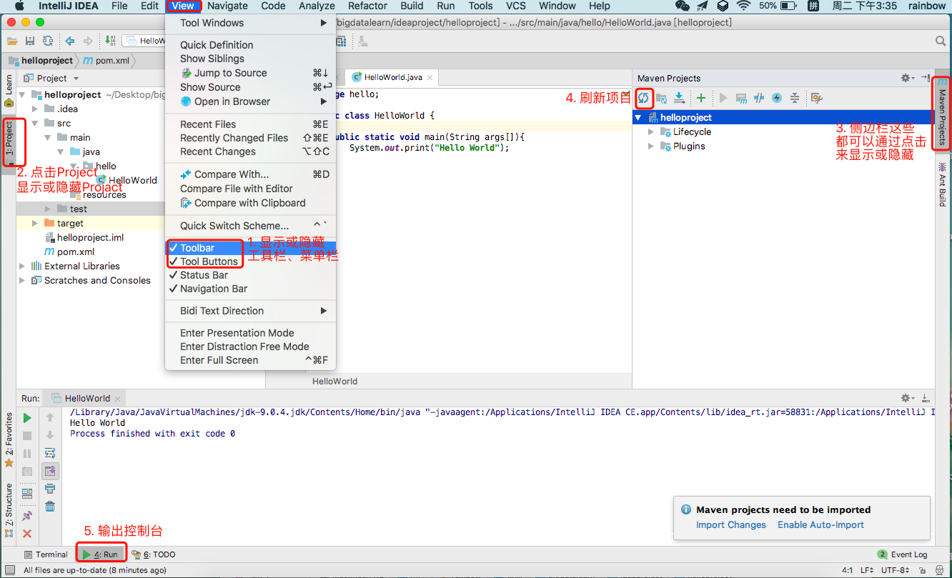
Task: Click Execute Maven Goal icon
Action: click(x=741, y=98)
